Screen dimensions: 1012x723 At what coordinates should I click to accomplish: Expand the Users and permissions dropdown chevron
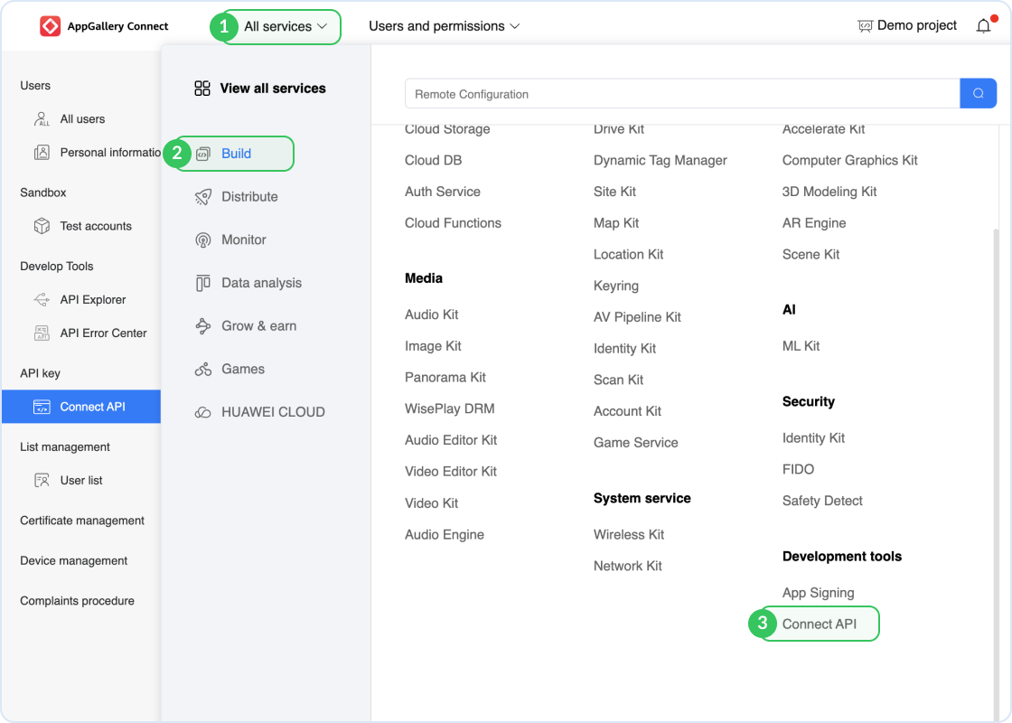(515, 26)
